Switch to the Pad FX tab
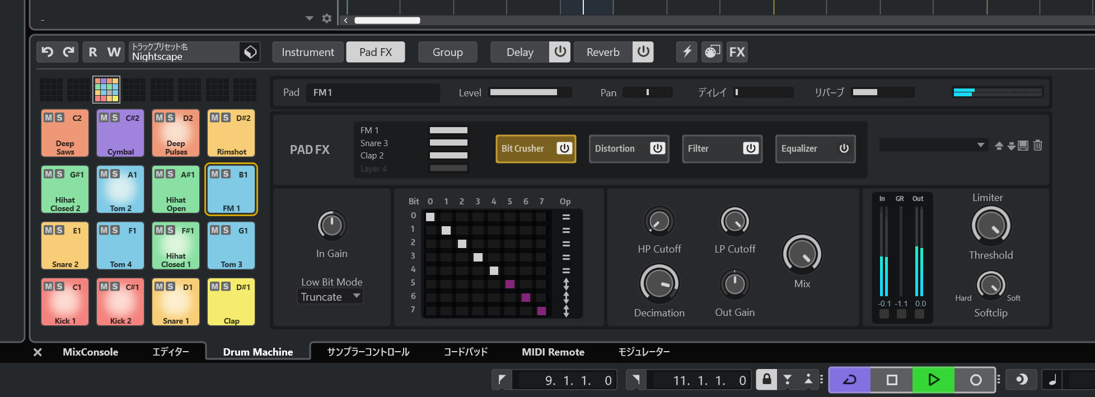The height and width of the screenshot is (397, 1095). [376, 52]
